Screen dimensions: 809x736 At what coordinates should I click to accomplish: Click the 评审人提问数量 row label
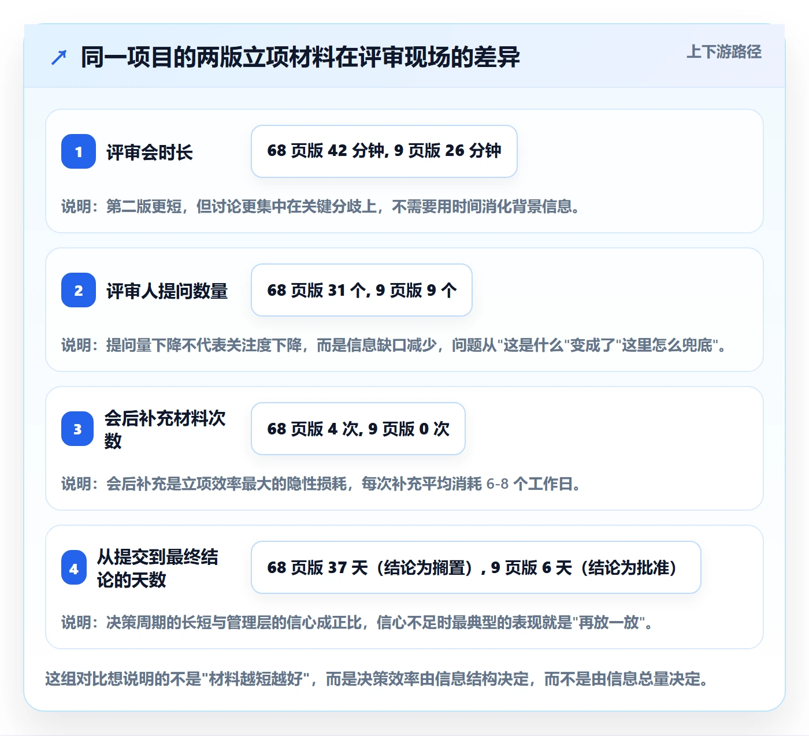(167, 291)
